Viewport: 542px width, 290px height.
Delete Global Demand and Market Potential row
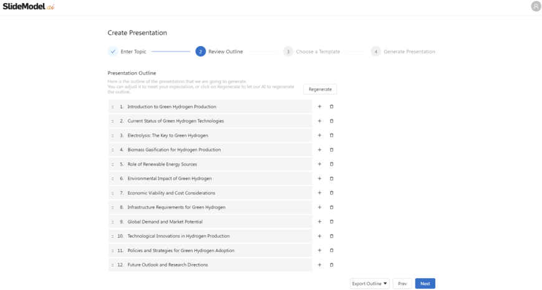331,222
